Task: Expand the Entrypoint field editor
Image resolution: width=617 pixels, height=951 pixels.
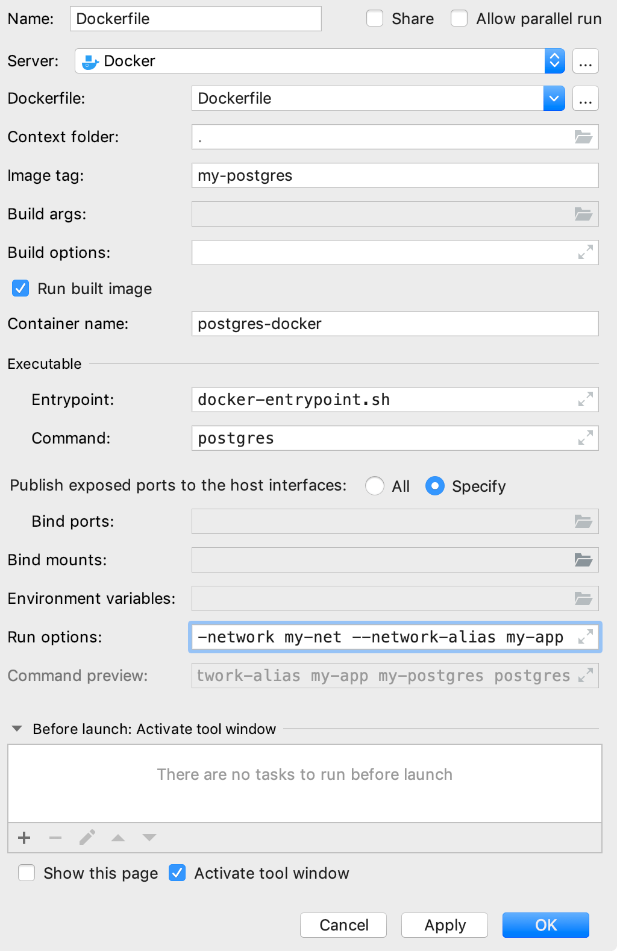Action: coord(585,400)
